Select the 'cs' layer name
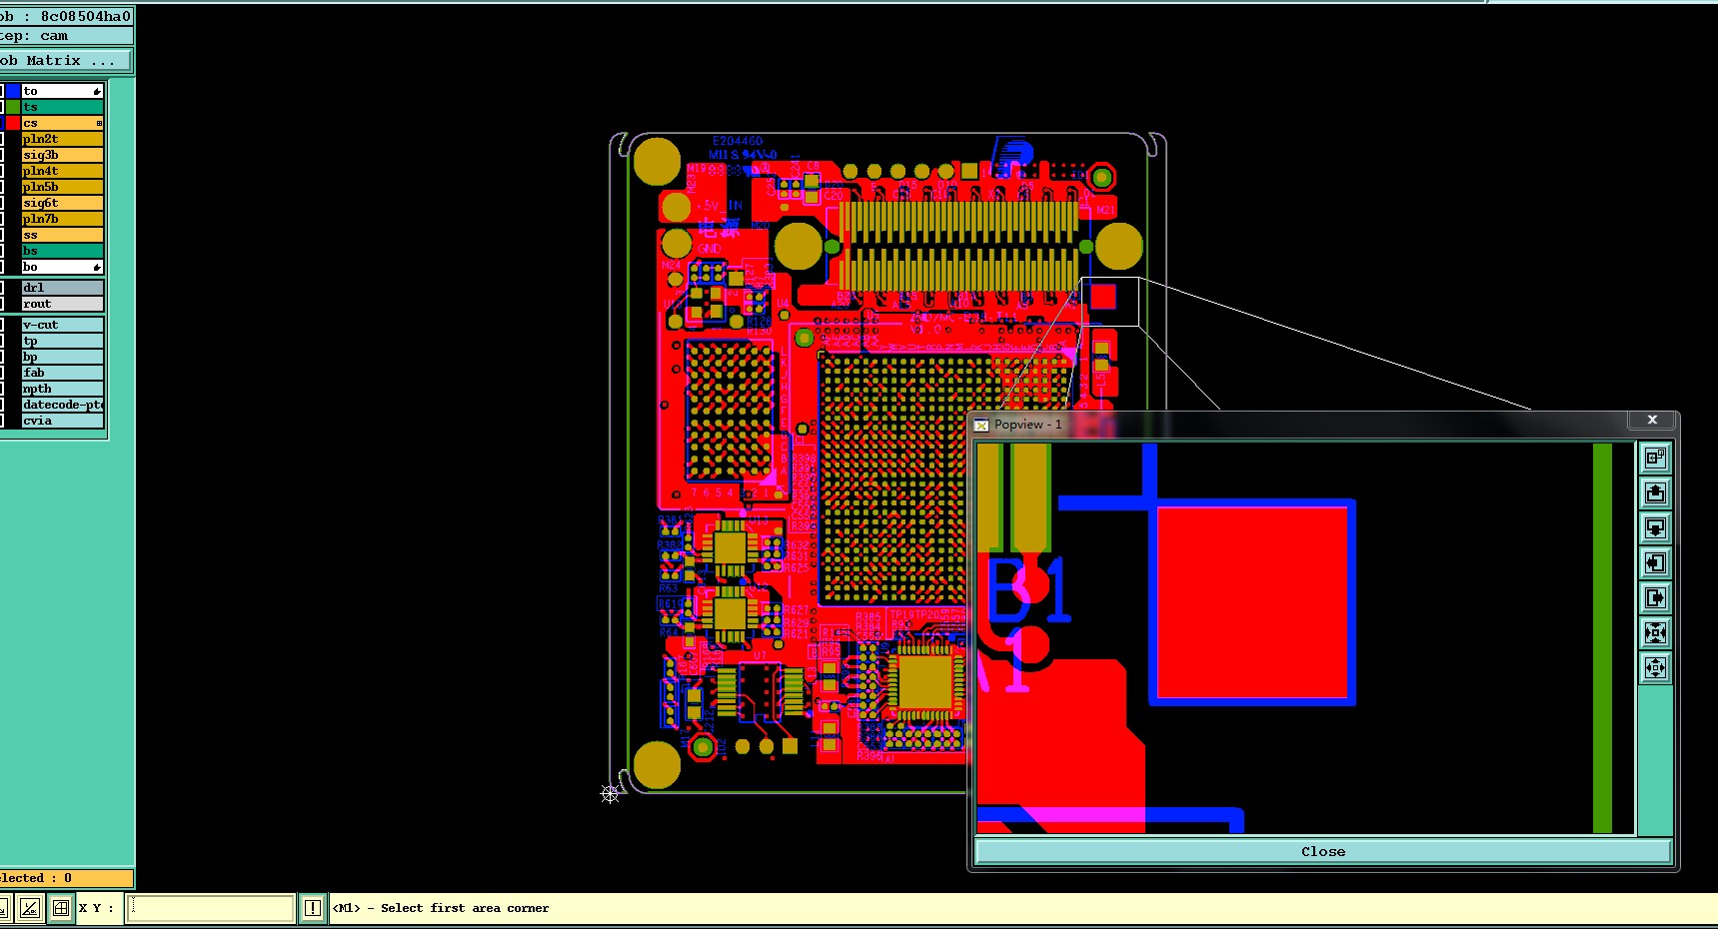 [x=62, y=123]
